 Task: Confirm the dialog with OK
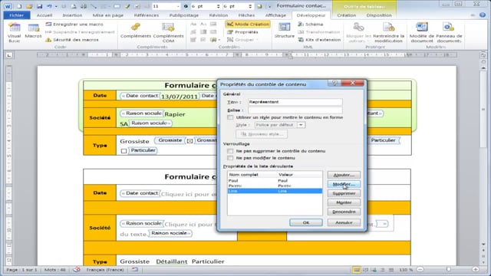(306, 222)
